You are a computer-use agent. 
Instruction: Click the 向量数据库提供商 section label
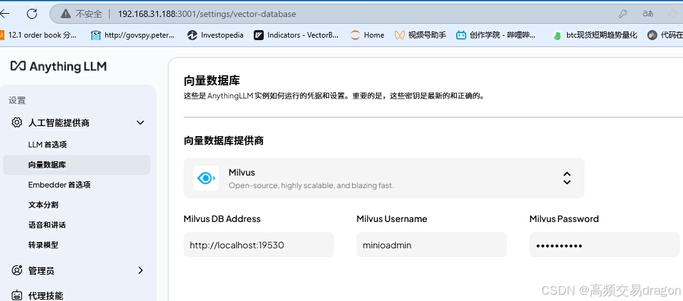tap(224, 141)
